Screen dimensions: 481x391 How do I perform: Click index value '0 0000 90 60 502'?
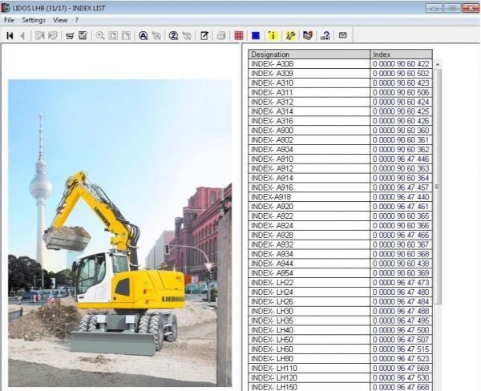401,73
